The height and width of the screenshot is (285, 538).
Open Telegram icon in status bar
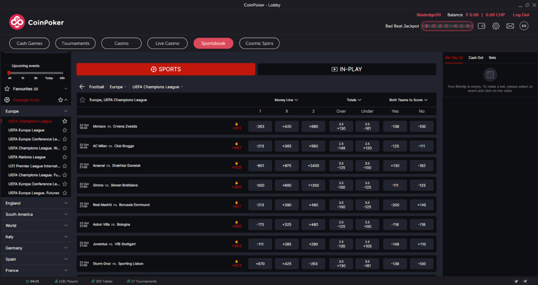point(525,281)
